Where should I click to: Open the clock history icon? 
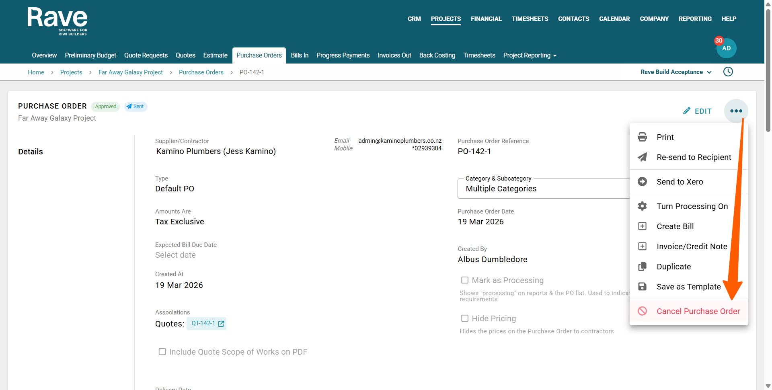(x=728, y=72)
